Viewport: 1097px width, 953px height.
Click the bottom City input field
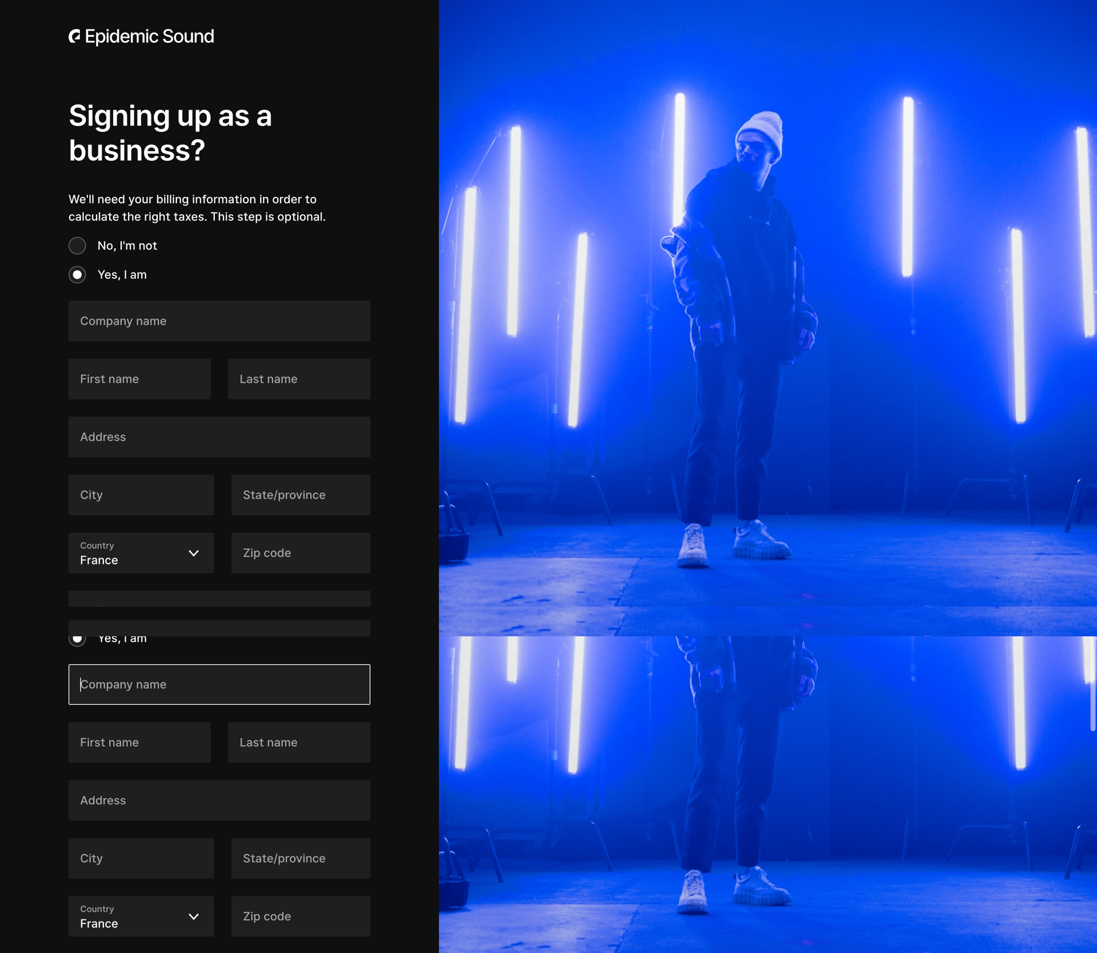point(141,858)
